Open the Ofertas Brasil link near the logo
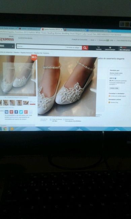 (x=25, y=38)
